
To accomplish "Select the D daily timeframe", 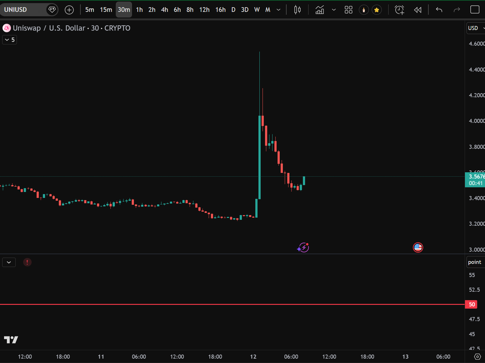I will point(233,10).
